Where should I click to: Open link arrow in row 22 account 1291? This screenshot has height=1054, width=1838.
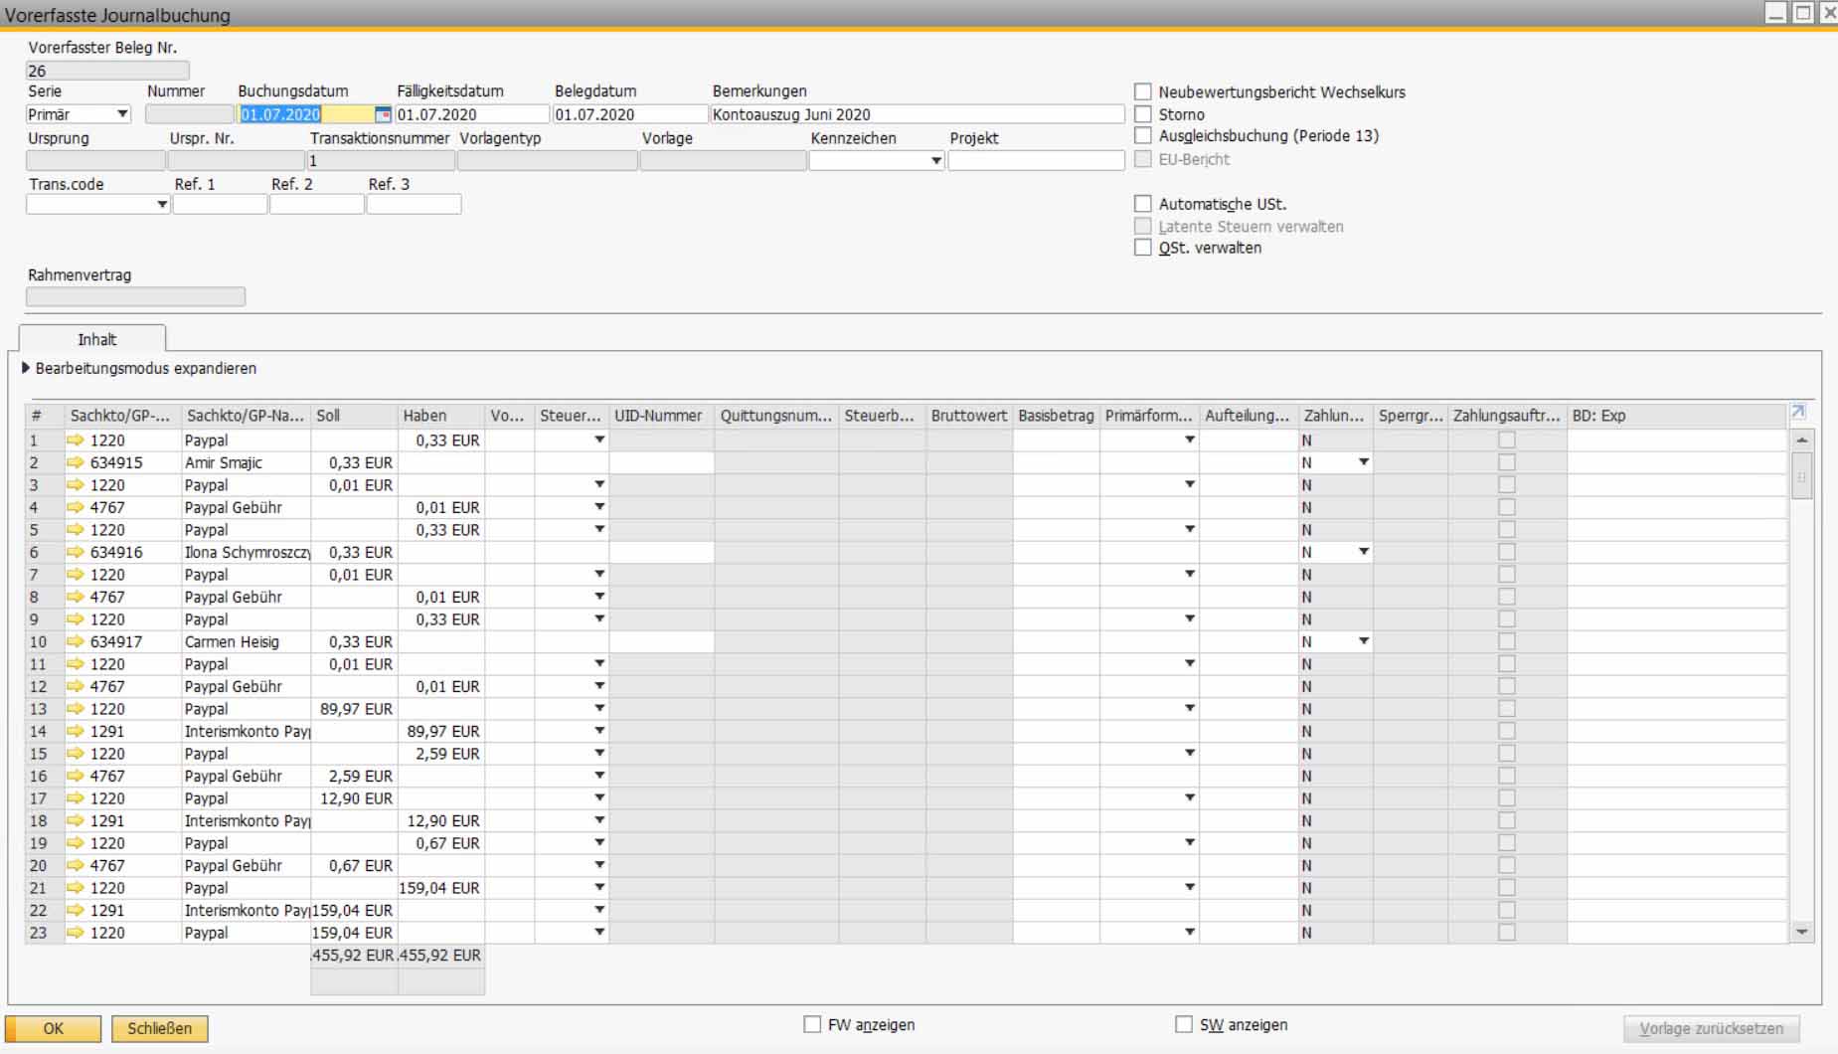[76, 910]
